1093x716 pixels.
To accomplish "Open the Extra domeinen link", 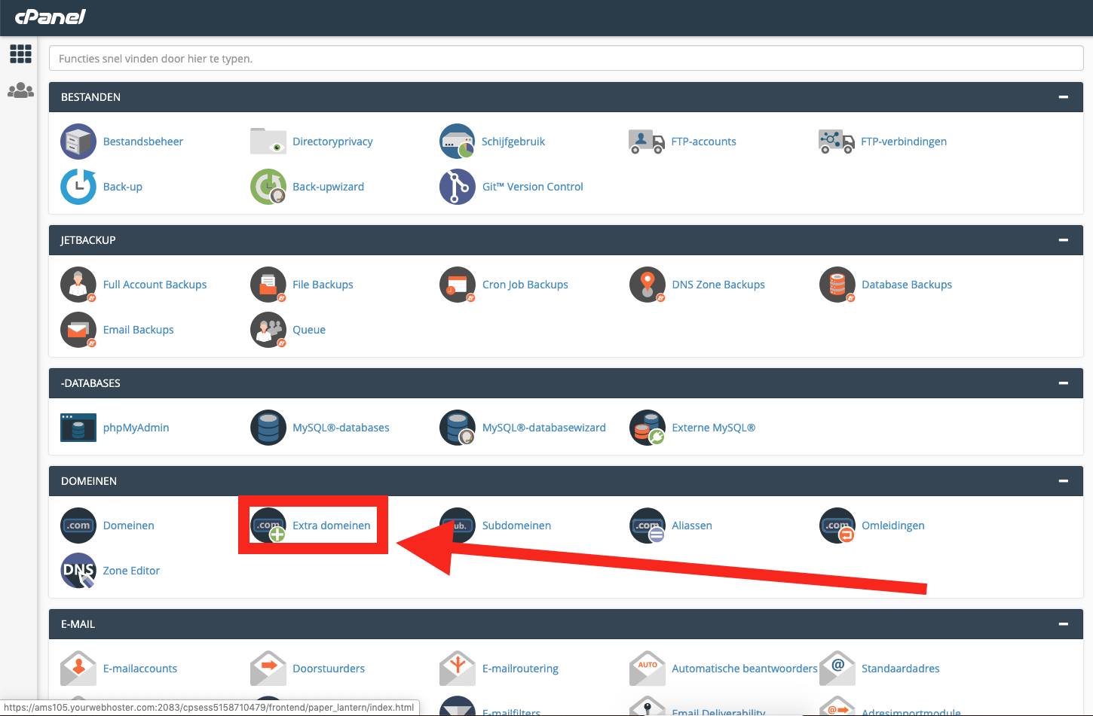I will tap(332, 526).
